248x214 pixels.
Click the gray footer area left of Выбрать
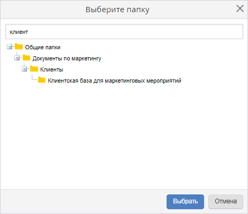coord(83,202)
